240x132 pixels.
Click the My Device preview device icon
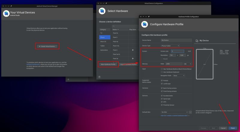197,41
